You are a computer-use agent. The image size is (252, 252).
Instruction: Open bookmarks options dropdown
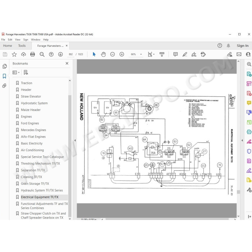[x=16, y=72]
